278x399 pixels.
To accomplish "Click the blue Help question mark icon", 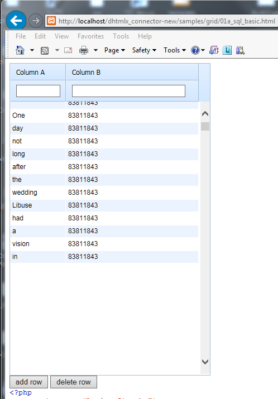I will pyautogui.click(x=195, y=50).
